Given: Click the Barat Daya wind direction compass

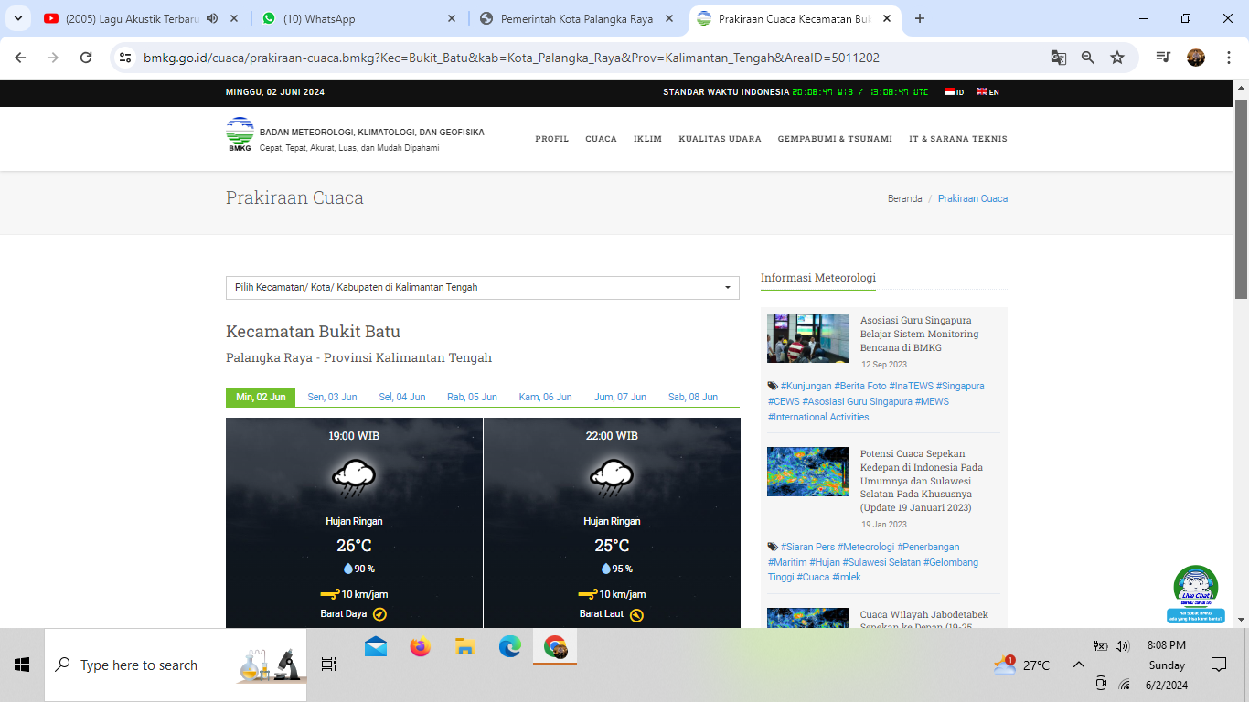Looking at the screenshot, I should pyautogui.click(x=380, y=614).
